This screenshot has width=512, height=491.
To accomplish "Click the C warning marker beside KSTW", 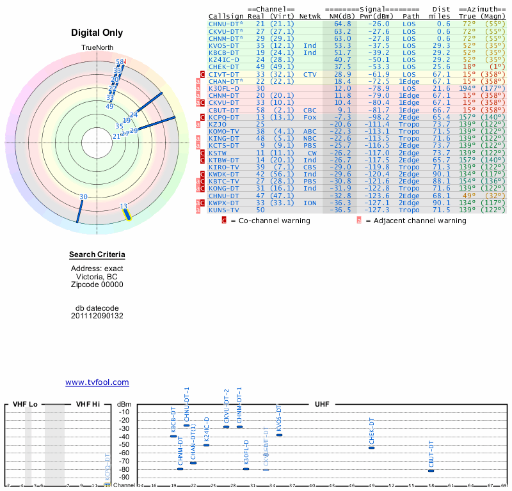I will pyautogui.click(x=202, y=153).
